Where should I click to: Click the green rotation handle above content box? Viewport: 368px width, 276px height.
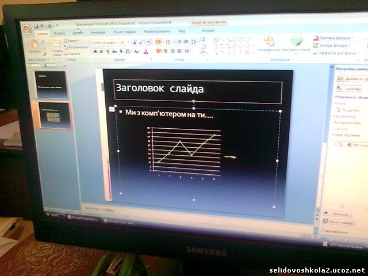(x=194, y=101)
